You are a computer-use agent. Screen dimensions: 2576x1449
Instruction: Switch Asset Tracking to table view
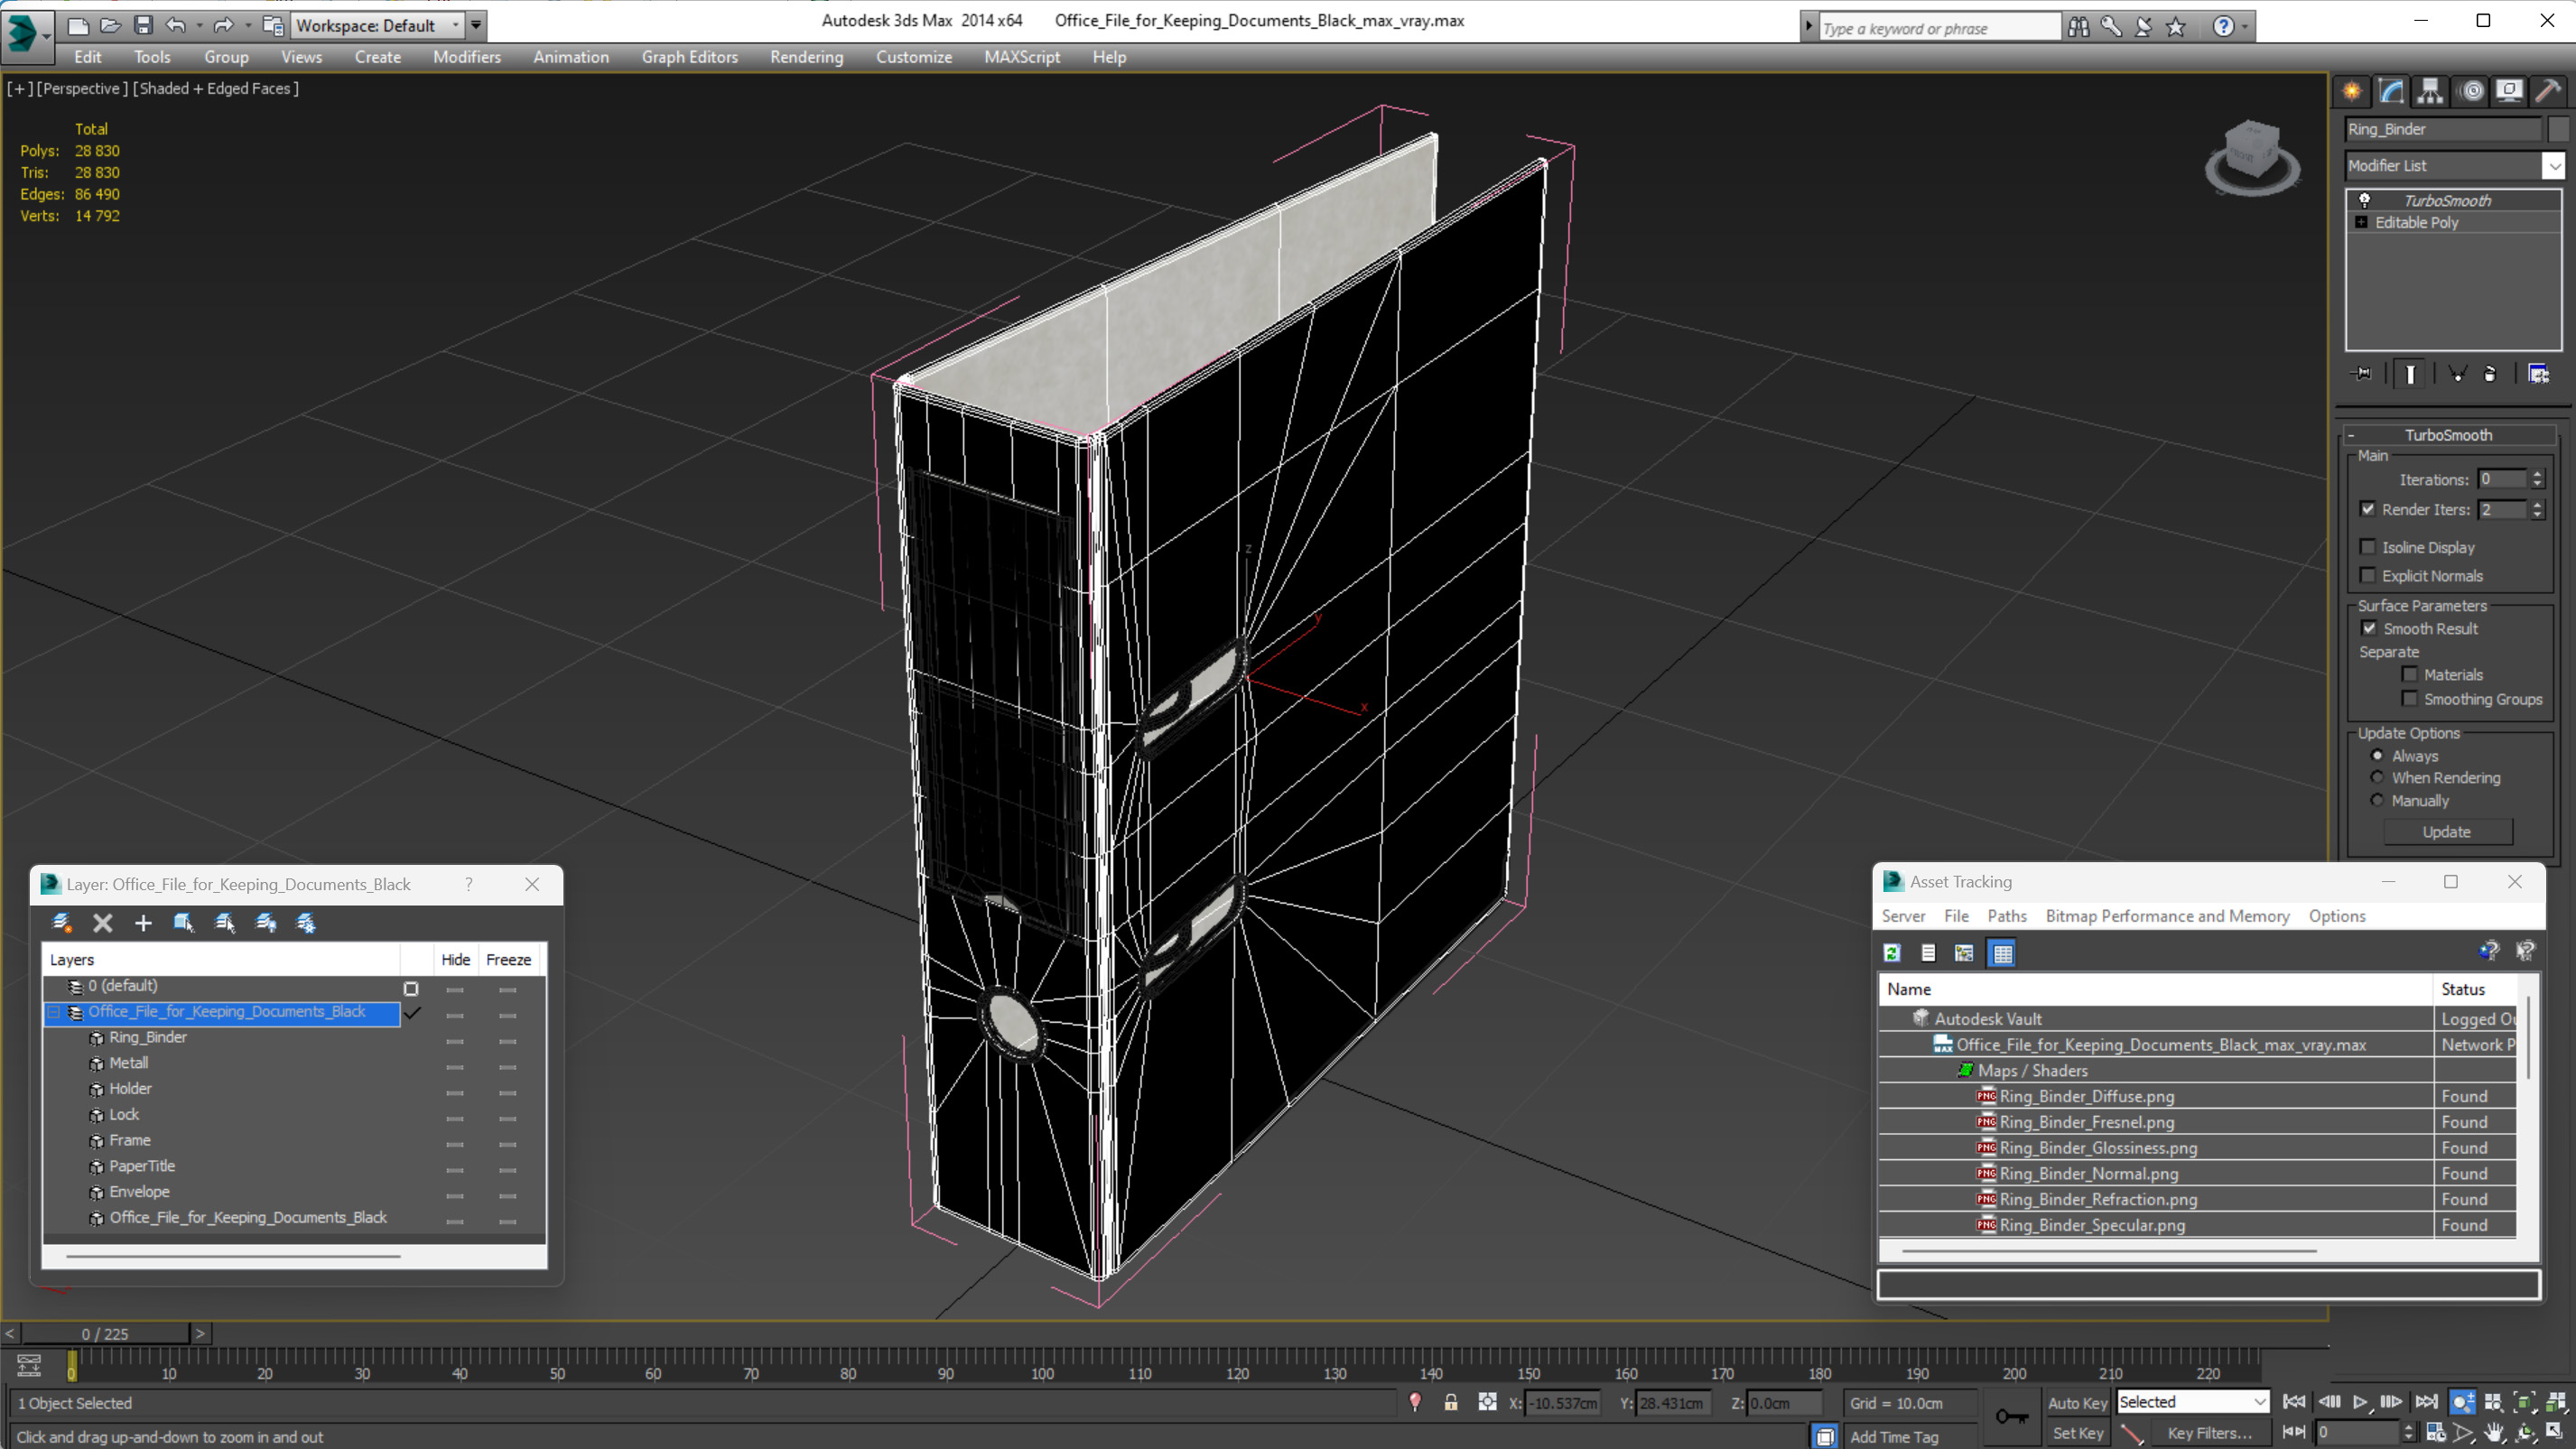coord(2002,953)
